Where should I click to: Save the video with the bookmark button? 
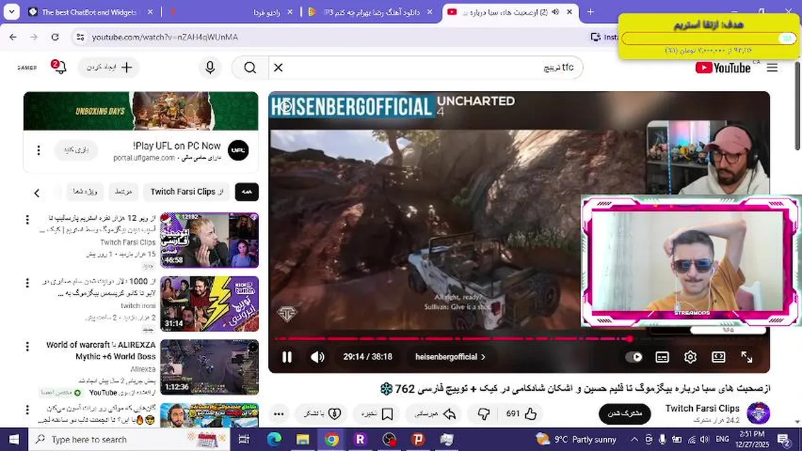click(377, 413)
